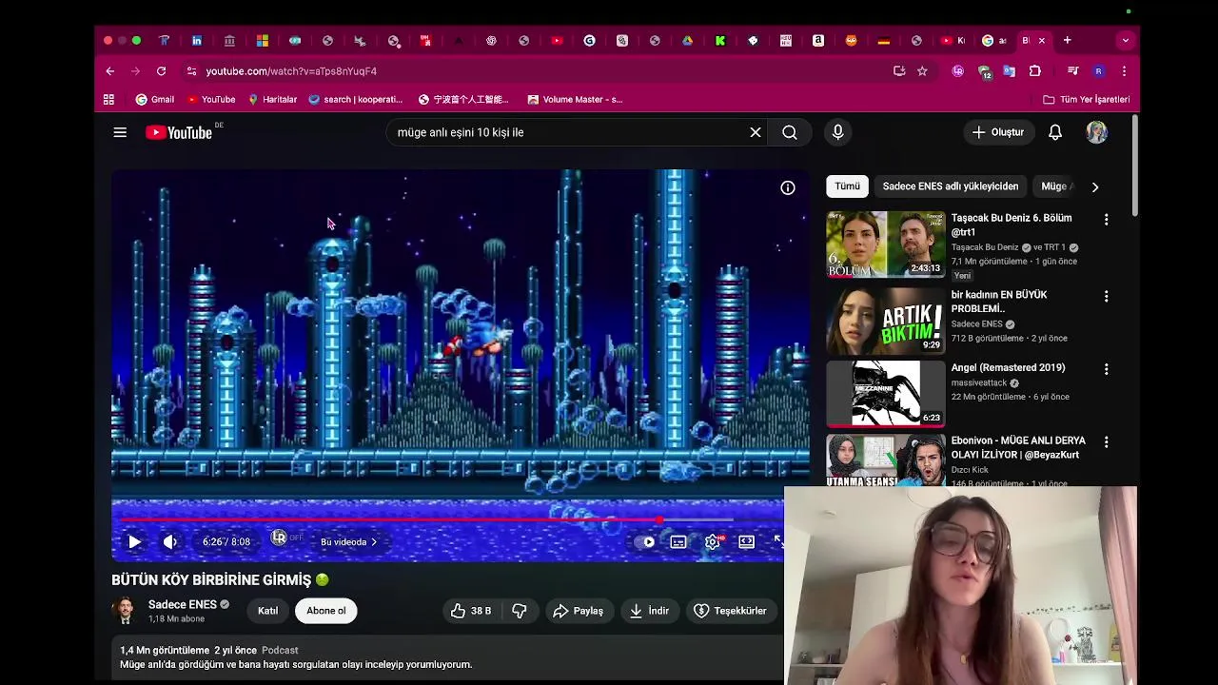Open the Sadece ENES channel avatar

coord(124,611)
